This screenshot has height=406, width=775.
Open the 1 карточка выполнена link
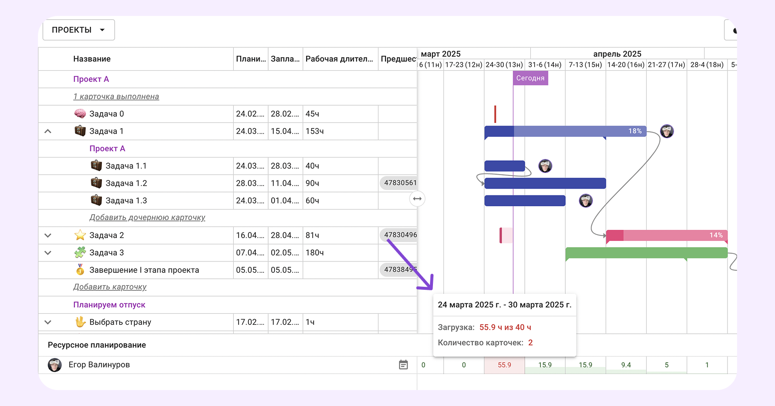116,97
